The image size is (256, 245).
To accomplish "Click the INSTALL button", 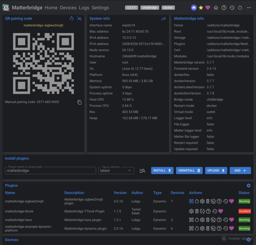I will tap(162, 170).
